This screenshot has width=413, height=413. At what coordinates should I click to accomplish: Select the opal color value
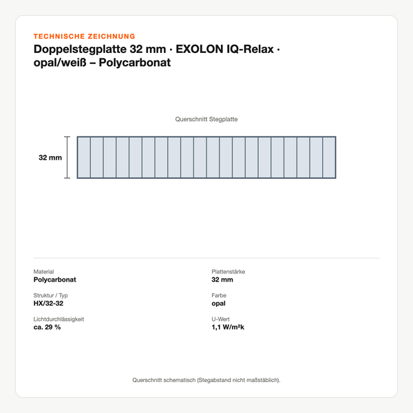click(x=219, y=304)
